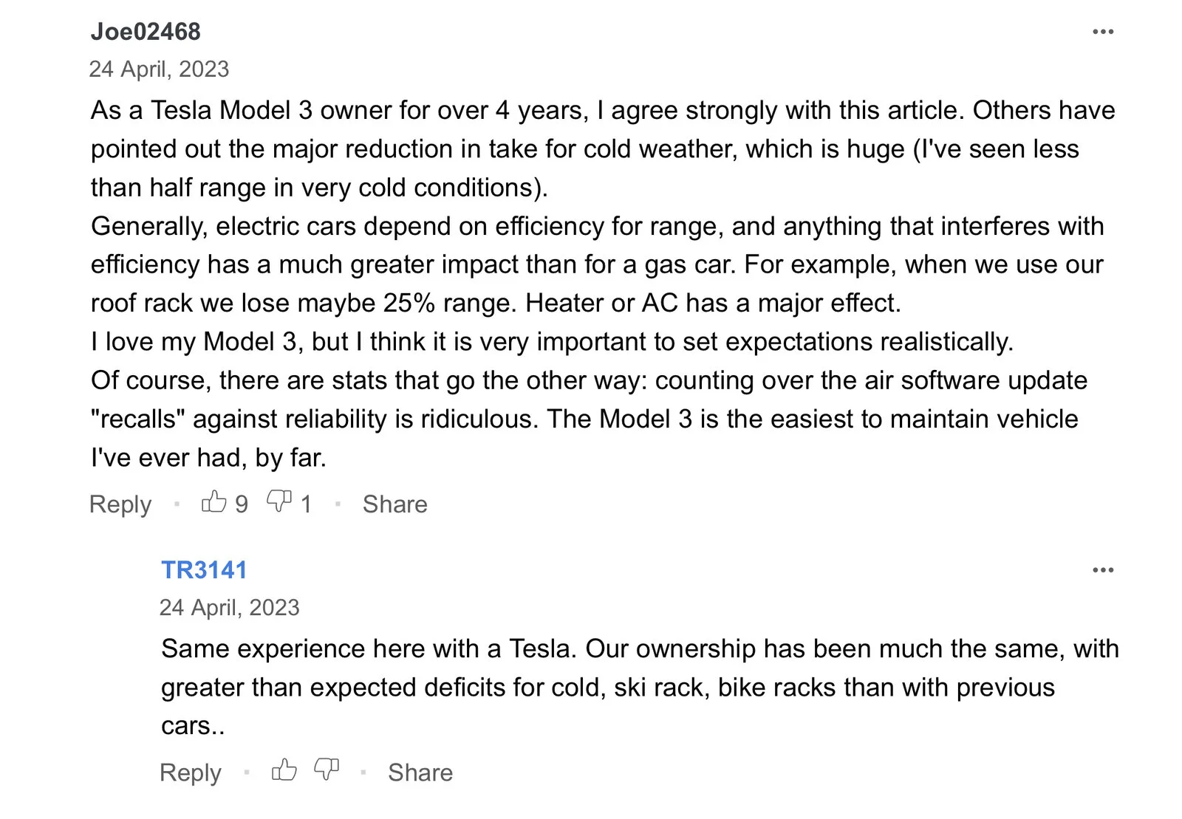Share Joe02468's comment
1182x819 pixels.
coord(394,504)
